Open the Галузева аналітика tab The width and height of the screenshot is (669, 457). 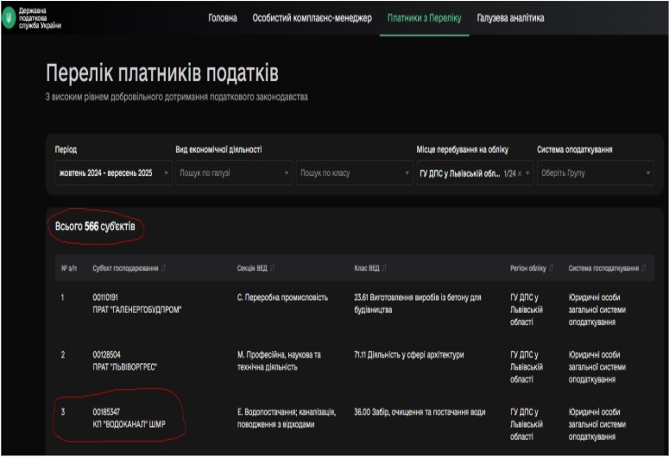tap(510, 17)
